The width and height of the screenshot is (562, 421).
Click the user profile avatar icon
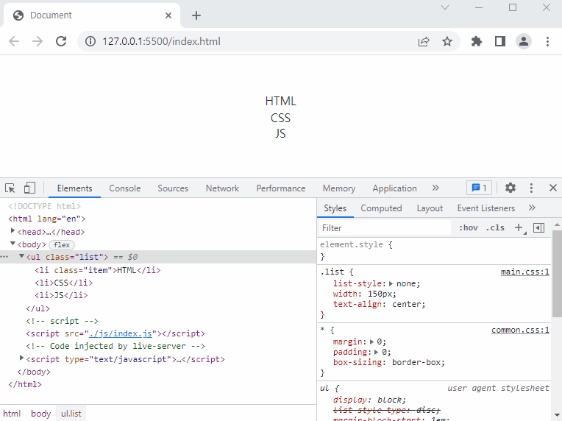pos(524,42)
